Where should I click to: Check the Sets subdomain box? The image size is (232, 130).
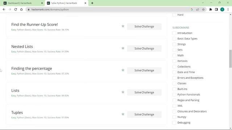coord(174,50)
